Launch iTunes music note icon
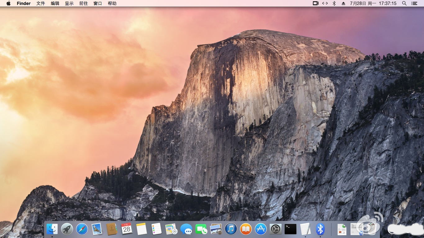 [231, 229]
